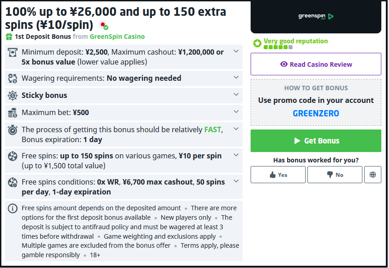This screenshot has width=389, height=268.
Task: Expand the Maximum bet row chevron
Action: (x=236, y=112)
